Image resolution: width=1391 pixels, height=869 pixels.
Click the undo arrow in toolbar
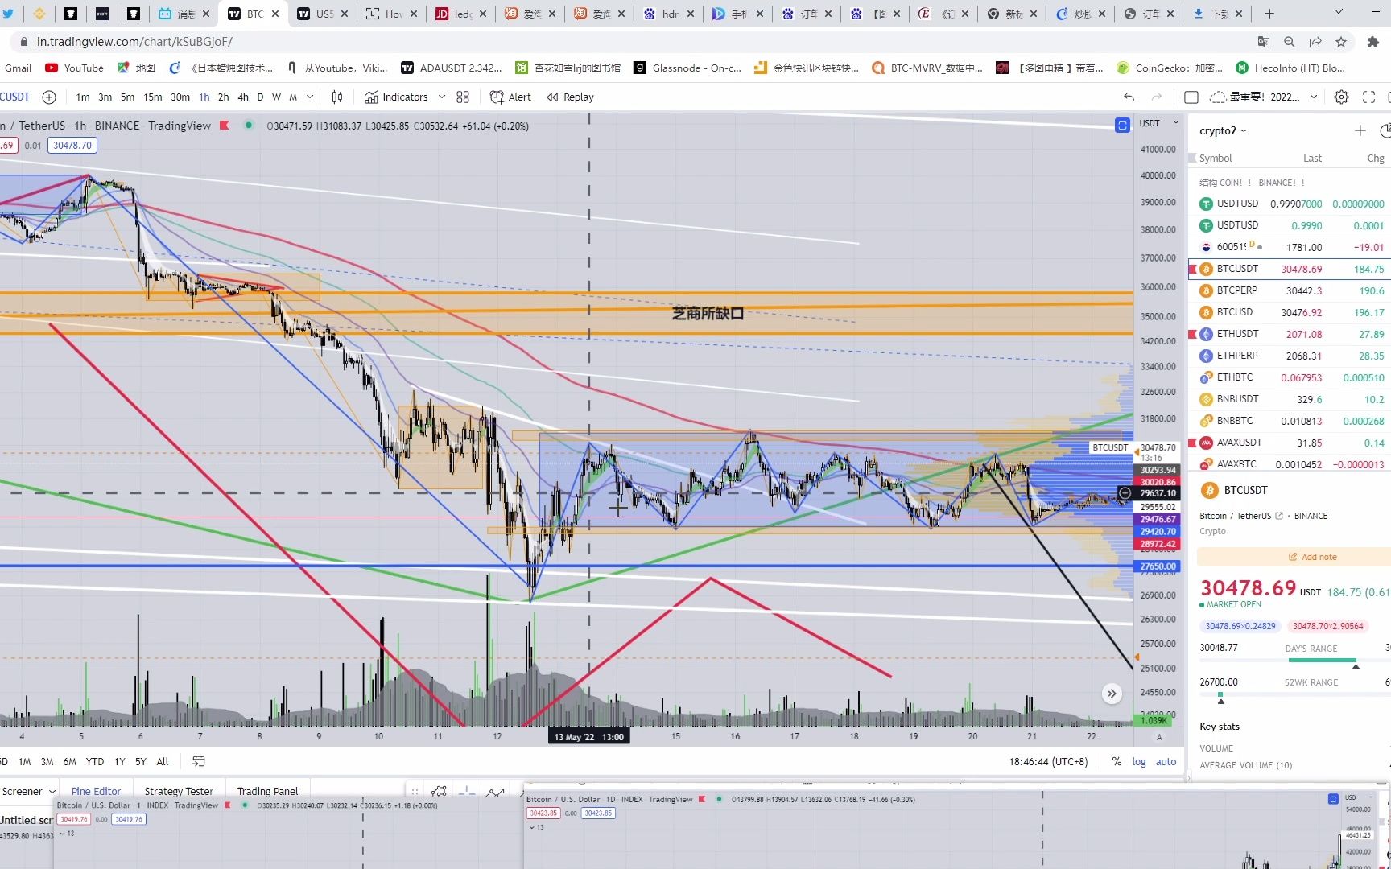click(1129, 97)
